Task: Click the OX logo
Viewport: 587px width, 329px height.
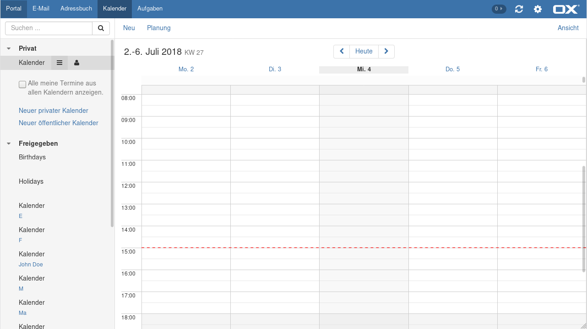Action: pyautogui.click(x=566, y=9)
